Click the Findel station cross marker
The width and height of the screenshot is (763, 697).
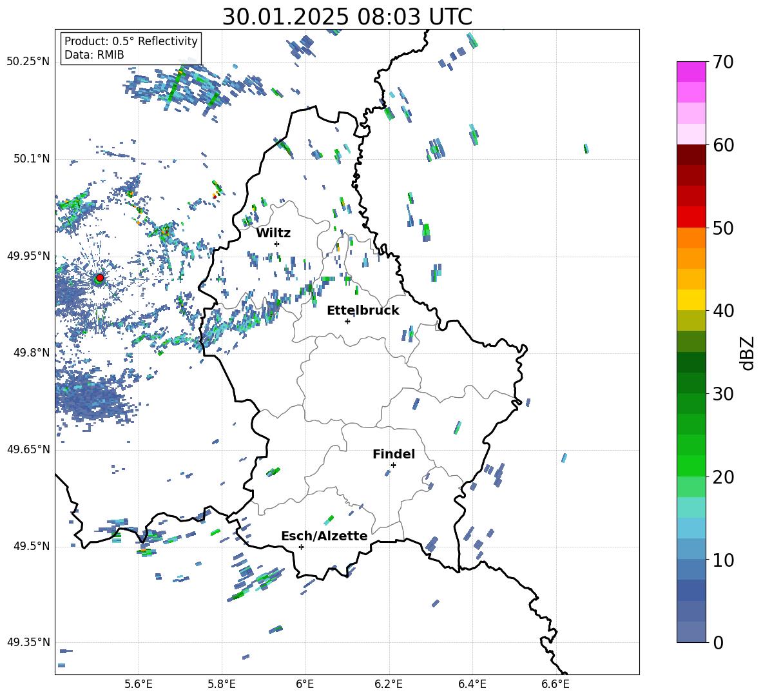pyautogui.click(x=393, y=465)
